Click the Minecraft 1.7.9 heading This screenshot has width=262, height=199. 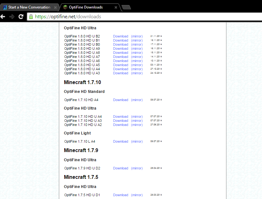81,151
